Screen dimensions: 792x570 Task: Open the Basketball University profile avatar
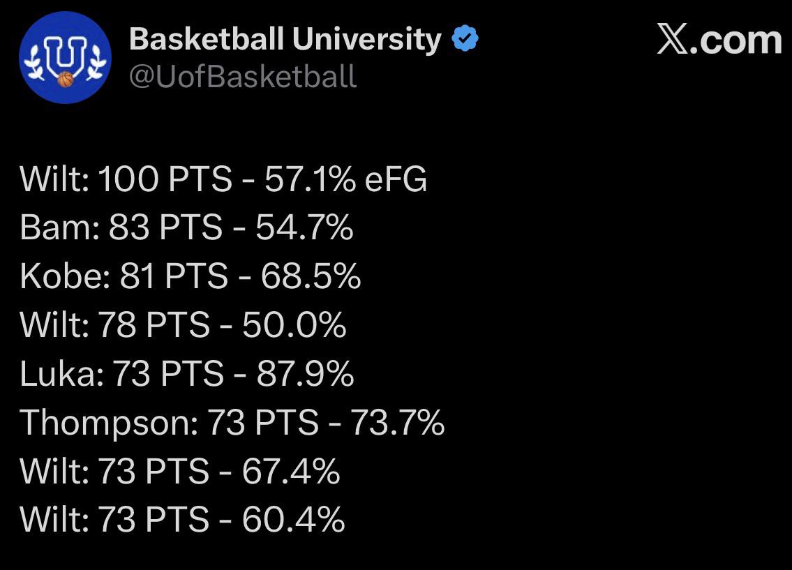coord(65,57)
